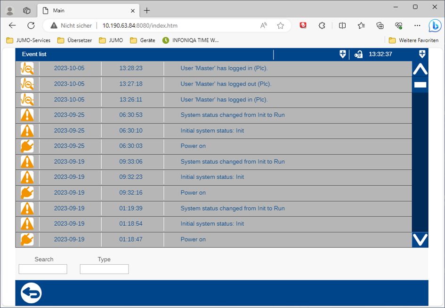Open the JUMO-Services bookmark folder
Image resolution: width=445 pixels, height=308 pixels.
(x=28, y=40)
